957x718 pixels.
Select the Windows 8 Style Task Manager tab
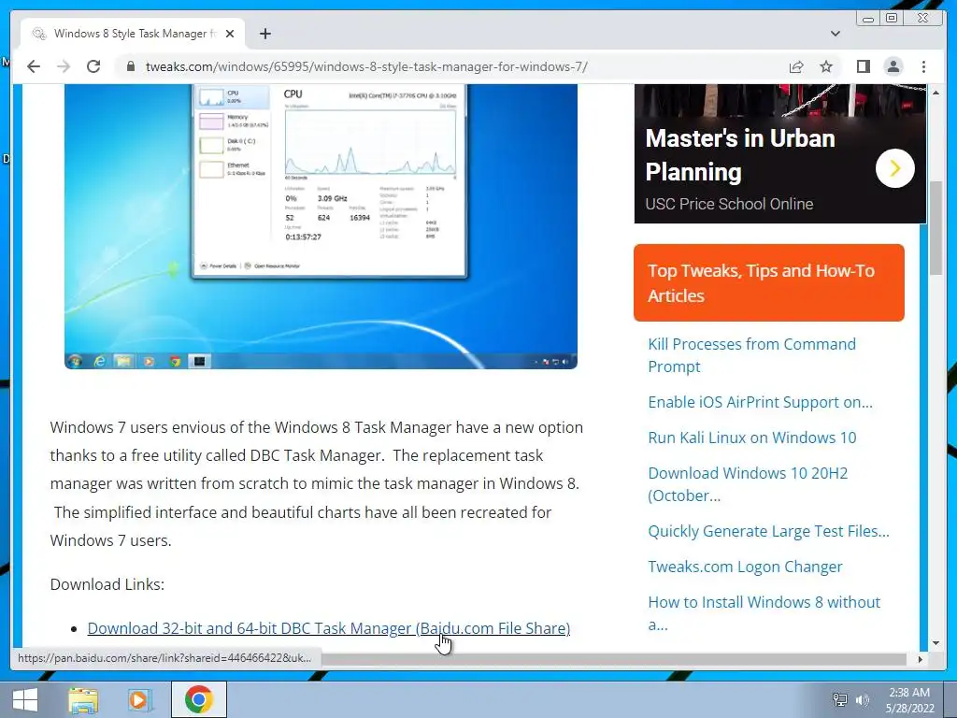click(133, 34)
